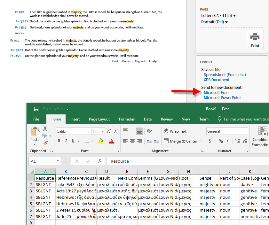
Task: Toggle Middle Align for cells
Action: (x=132, y=131)
